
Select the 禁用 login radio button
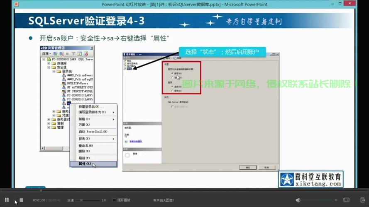click(173, 91)
